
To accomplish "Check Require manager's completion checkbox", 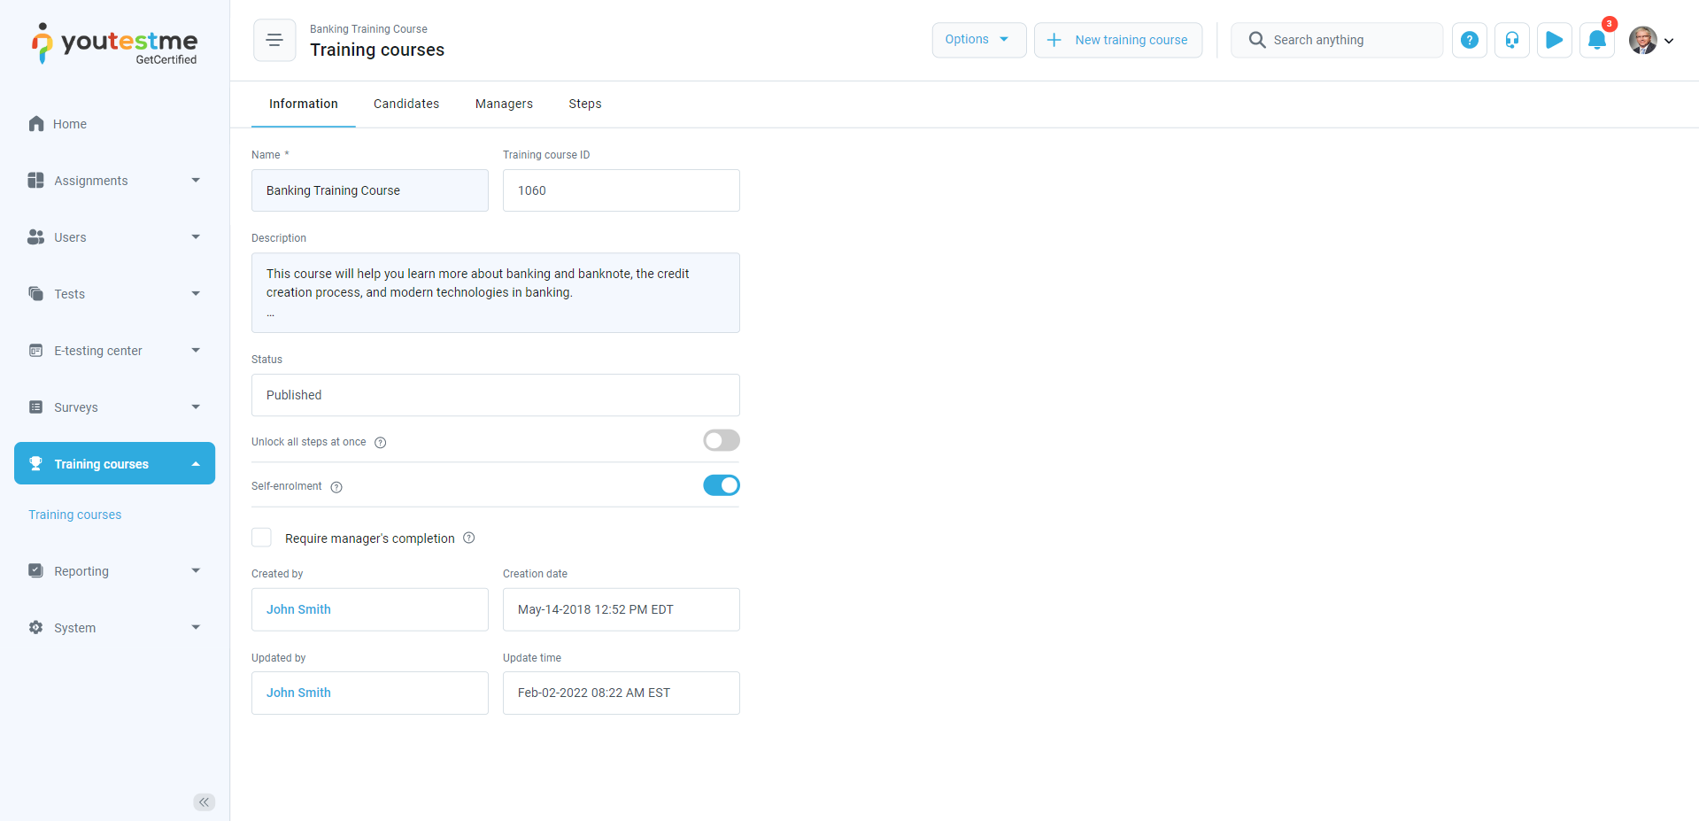I will [x=262, y=538].
